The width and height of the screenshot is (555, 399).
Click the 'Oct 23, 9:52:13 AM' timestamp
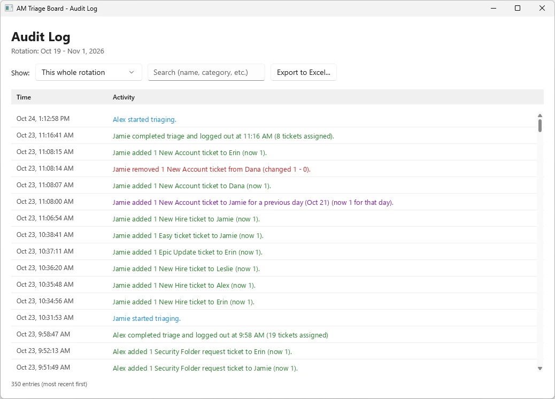(43, 351)
